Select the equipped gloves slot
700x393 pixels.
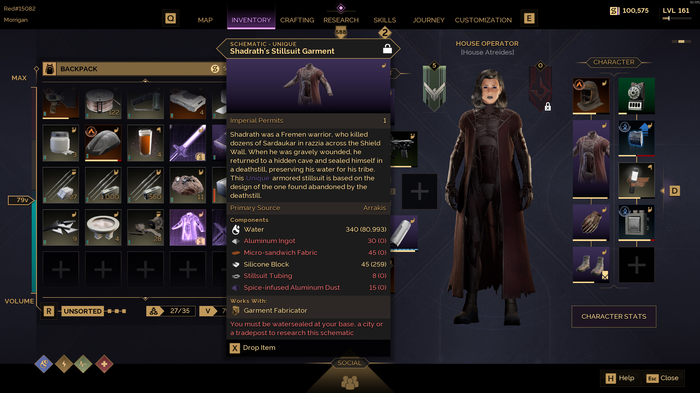[591, 222]
